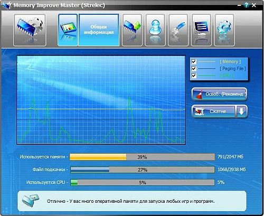Click the 1068/3938 Мб paging value
Image resolution: width=264 pixels, height=216 pixels.
coord(232,170)
